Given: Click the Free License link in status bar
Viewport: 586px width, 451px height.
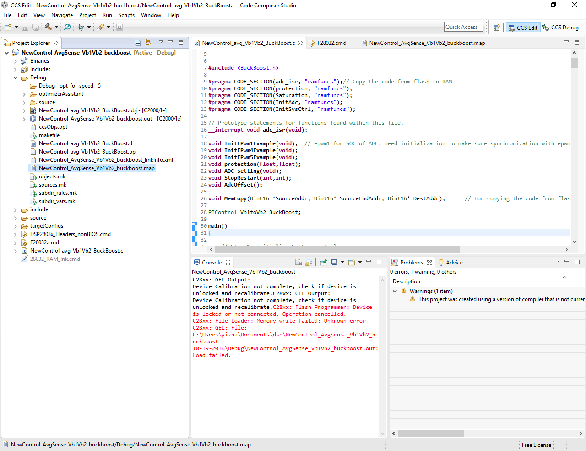Looking at the screenshot, I should click(536, 445).
